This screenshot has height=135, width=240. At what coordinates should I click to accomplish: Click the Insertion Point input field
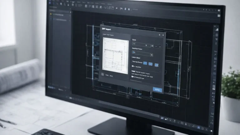click(141, 53)
